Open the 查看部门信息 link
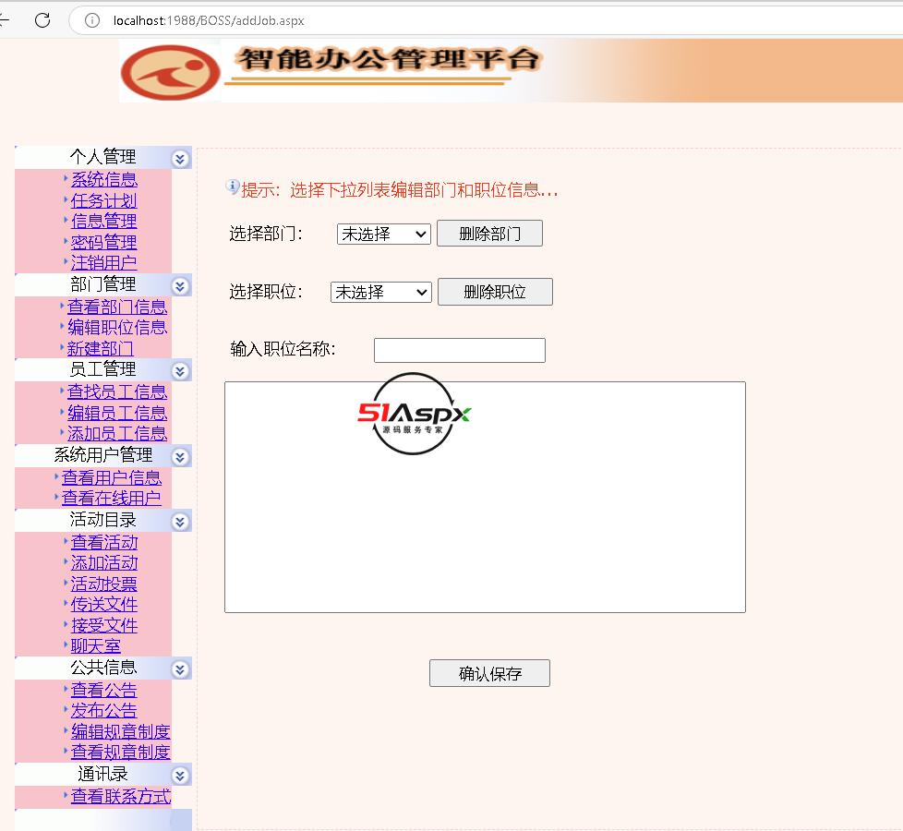The height and width of the screenshot is (831, 903). click(117, 307)
